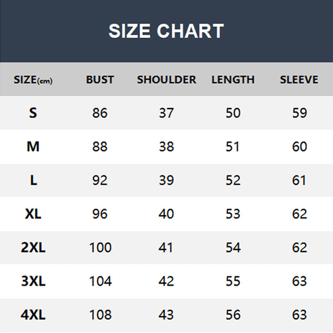This screenshot has width=333, height=333.
Task: Click sleeve value 63 in 4XL row
Action: (300, 315)
